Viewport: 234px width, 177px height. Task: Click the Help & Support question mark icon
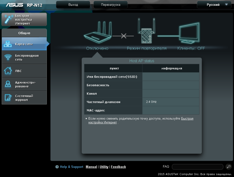pyautogui.click(x=57, y=167)
